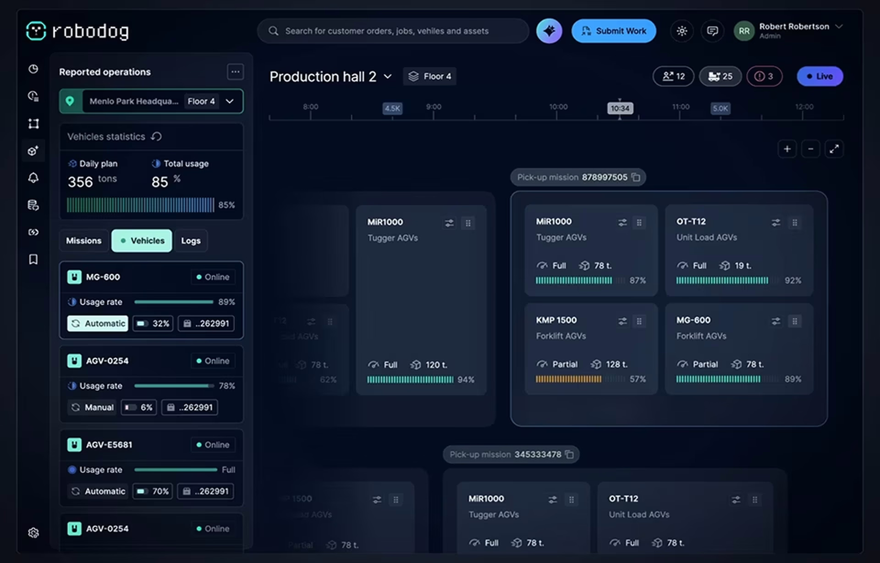Image resolution: width=880 pixels, height=563 pixels.
Task: Toggle the 12 operators filter chip
Action: (673, 76)
